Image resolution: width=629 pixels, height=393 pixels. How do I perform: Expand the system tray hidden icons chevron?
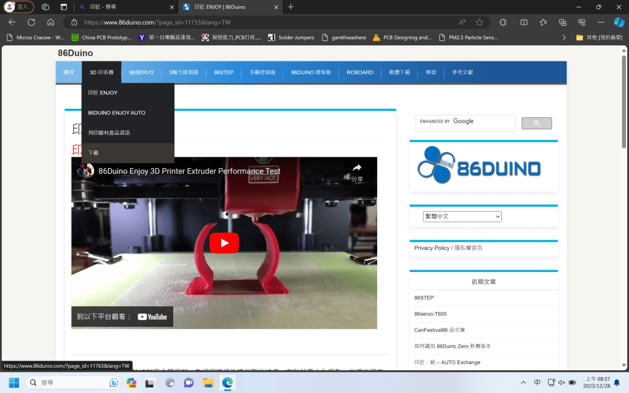(x=523, y=383)
